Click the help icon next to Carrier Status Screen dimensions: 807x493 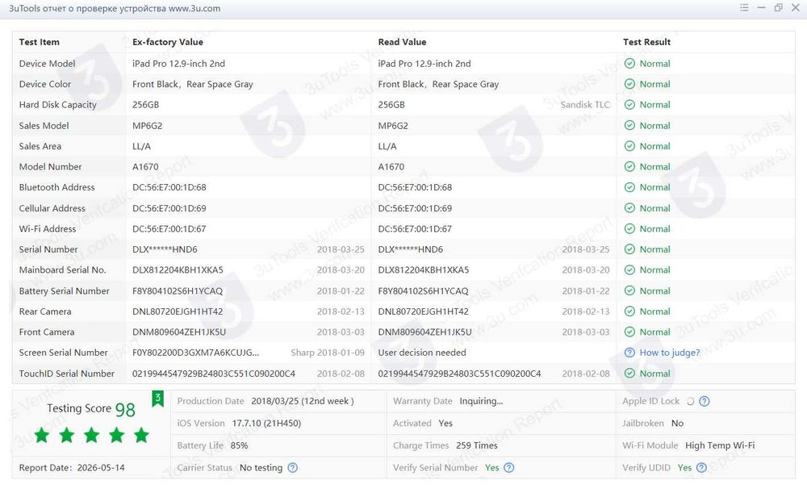[x=292, y=467]
